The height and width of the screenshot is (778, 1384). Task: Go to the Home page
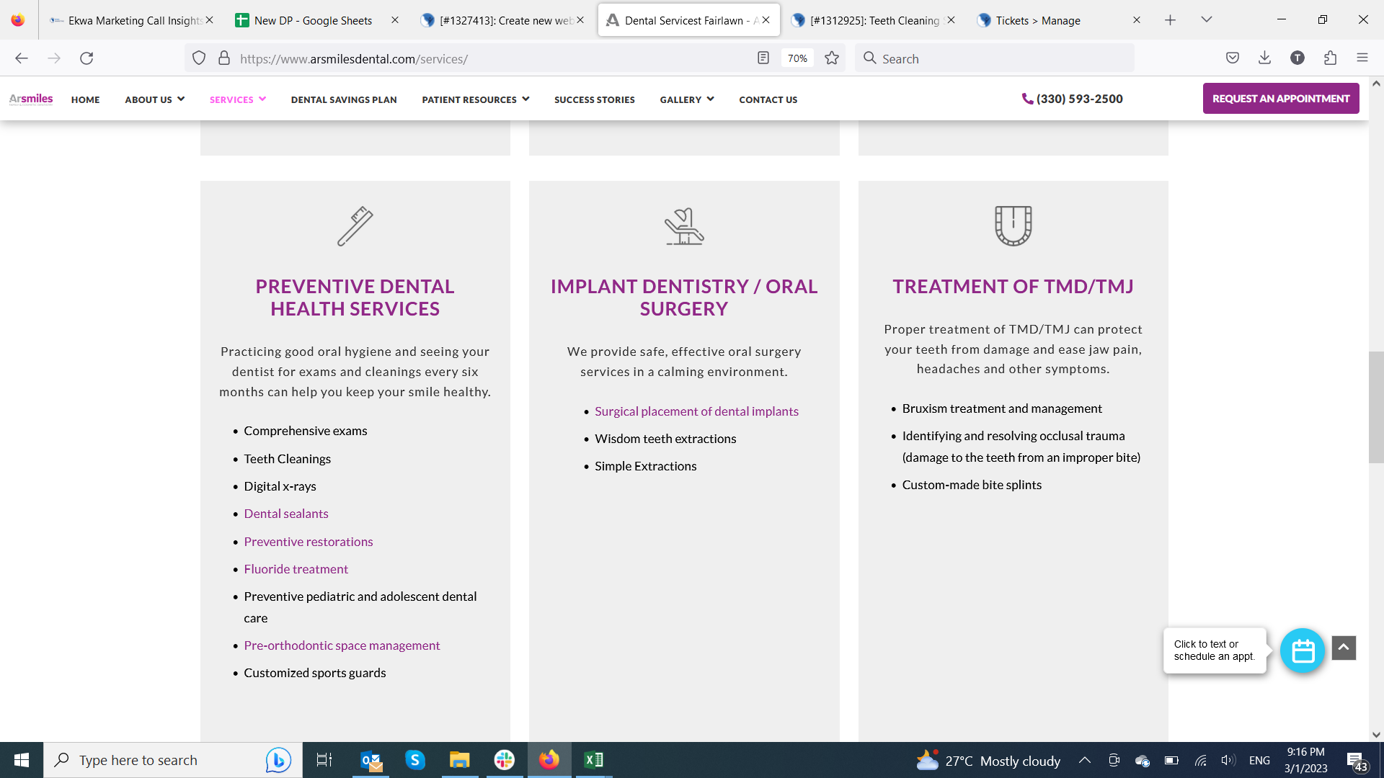tap(85, 99)
